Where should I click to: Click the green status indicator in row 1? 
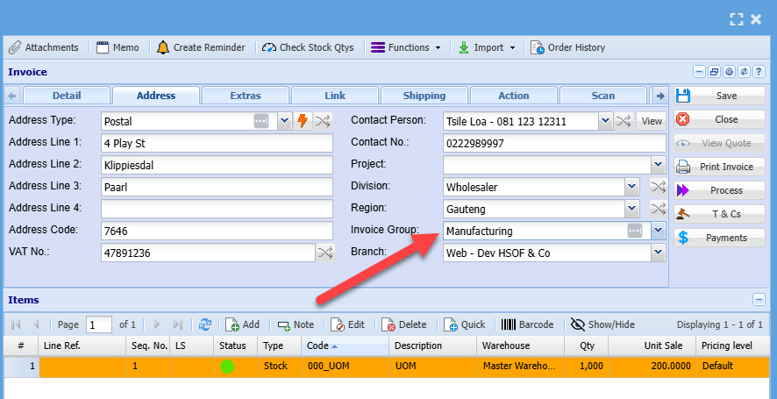(x=227, y=366)
